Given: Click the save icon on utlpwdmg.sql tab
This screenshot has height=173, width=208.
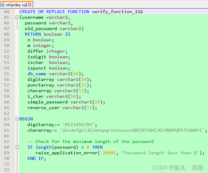Looking at the screenshot, I should tap(2, 5).
